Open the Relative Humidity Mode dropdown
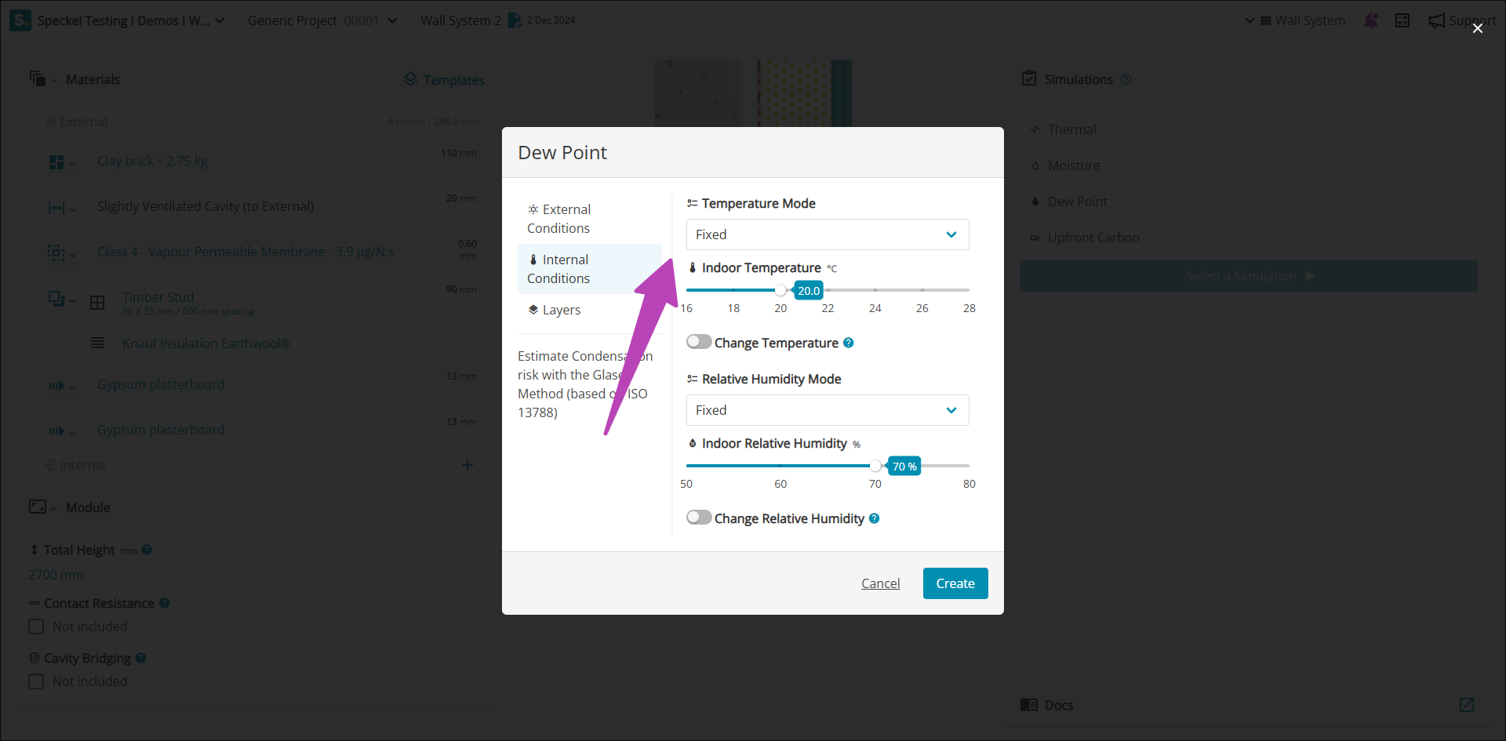 pos(828,410)
